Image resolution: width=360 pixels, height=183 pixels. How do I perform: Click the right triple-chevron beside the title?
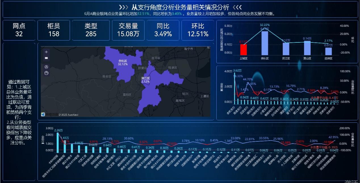click(x=237, y=7)
